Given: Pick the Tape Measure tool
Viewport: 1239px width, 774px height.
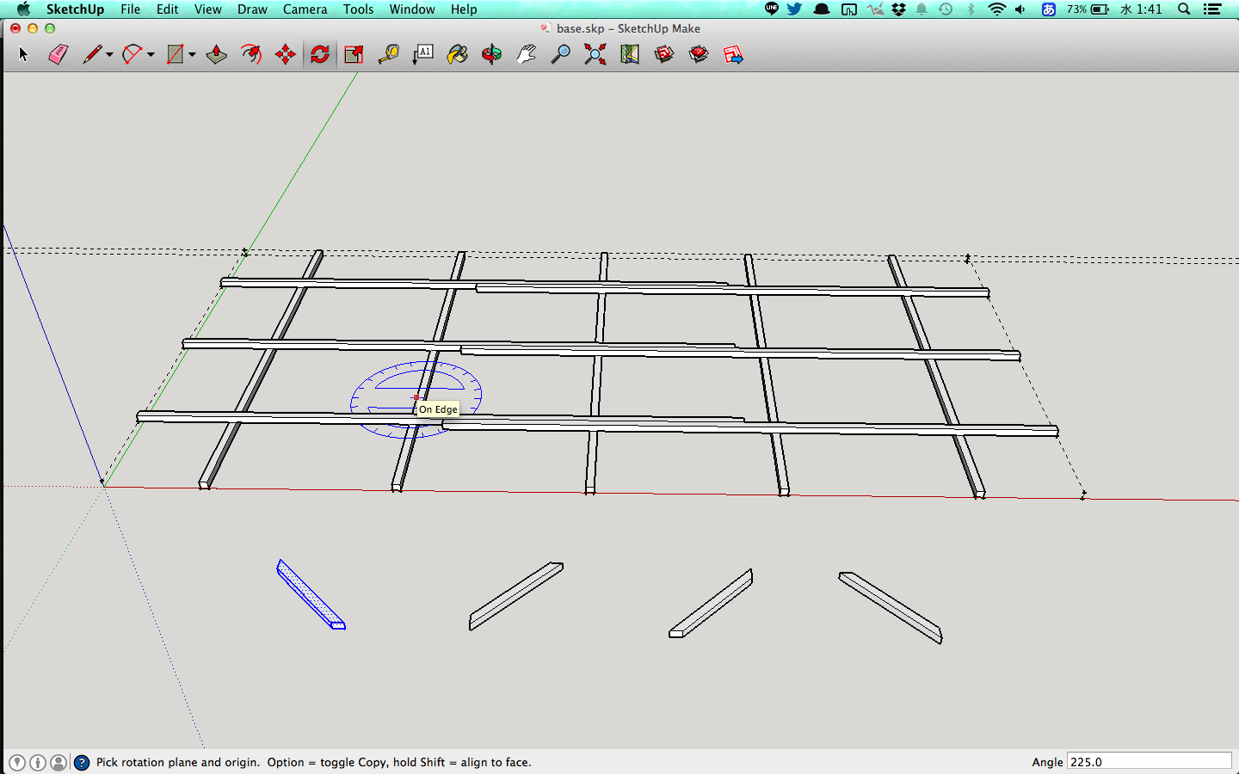Looking at the screenshot, I should (x=389, y=55).
